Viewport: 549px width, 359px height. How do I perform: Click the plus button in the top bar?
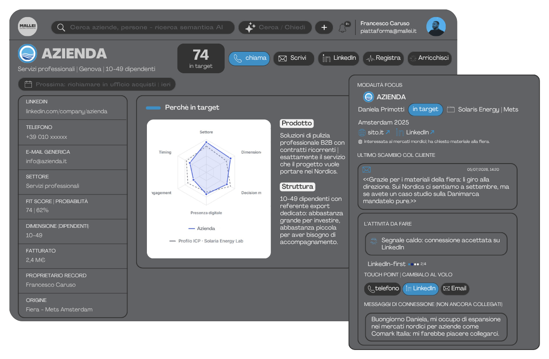[324, 27]
